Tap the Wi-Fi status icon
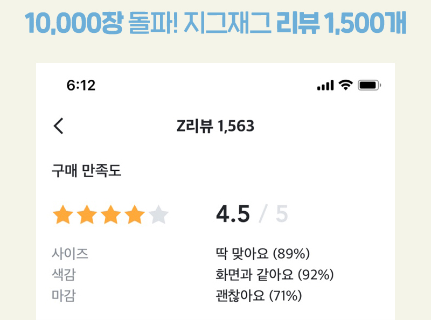The image size is (431, 320). coord(345,85)
